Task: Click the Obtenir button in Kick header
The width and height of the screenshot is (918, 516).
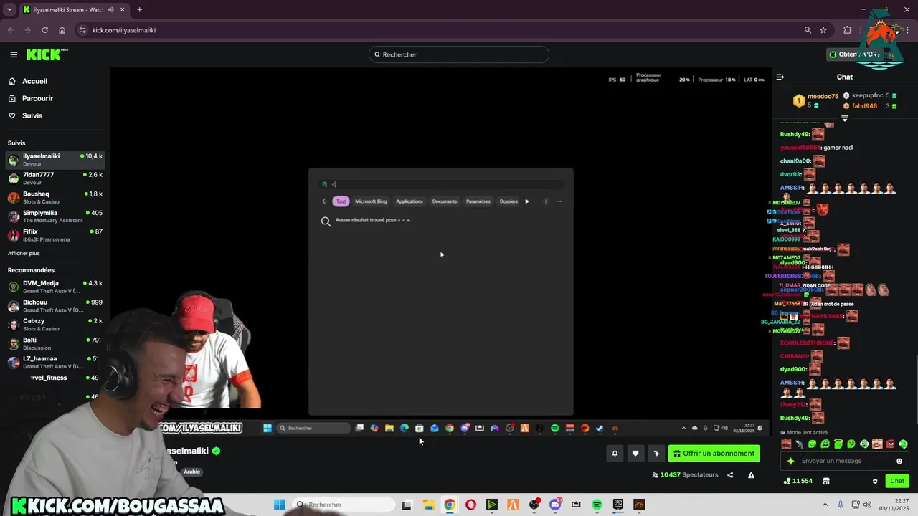Action: pyautogui.click(x=853, y=54)
